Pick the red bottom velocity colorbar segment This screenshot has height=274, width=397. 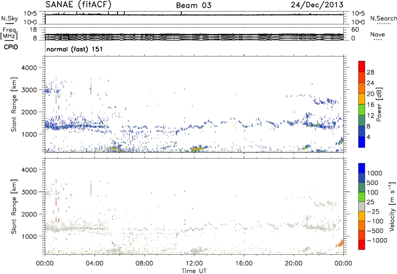click(362, 245)
